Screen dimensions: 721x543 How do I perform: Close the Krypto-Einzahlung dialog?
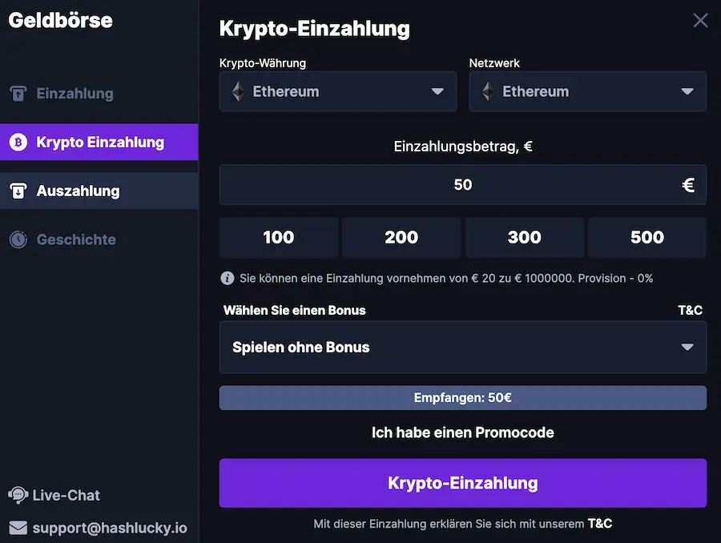(x=700, y=21)
